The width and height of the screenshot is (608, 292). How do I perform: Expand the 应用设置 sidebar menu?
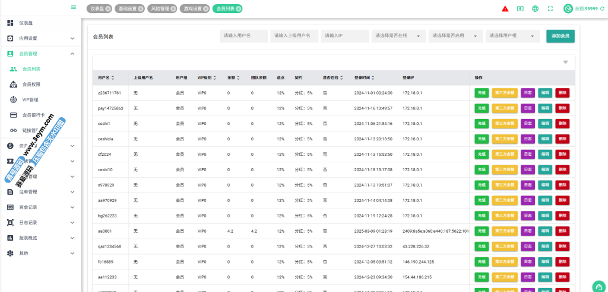point(40,38)
